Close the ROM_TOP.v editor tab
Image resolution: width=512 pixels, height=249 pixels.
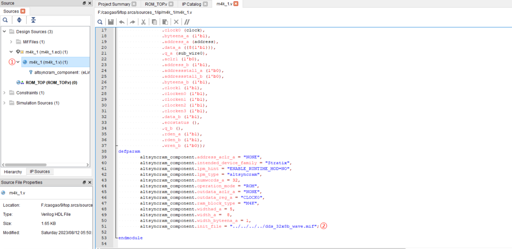pos(171,4)
